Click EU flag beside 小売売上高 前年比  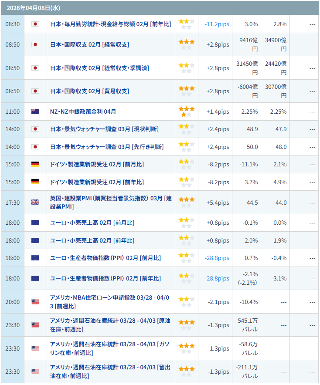[x=35, y=240]
